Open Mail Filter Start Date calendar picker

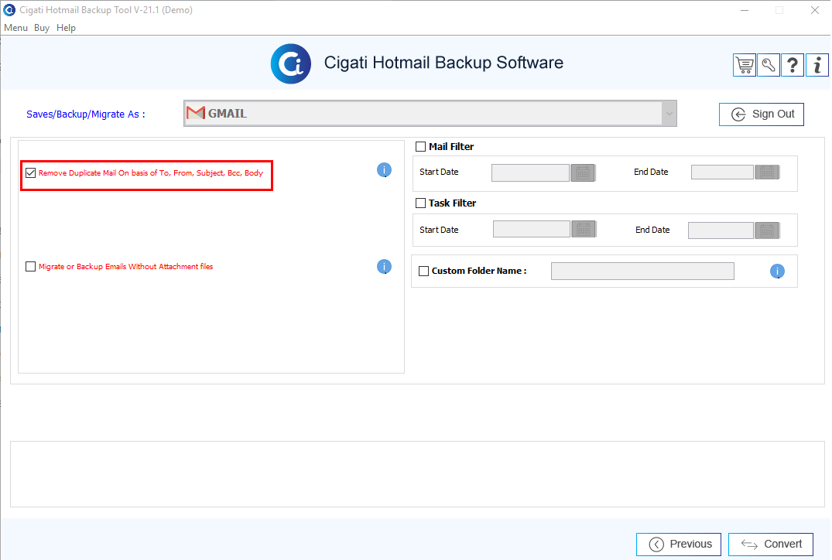point(583,173)
